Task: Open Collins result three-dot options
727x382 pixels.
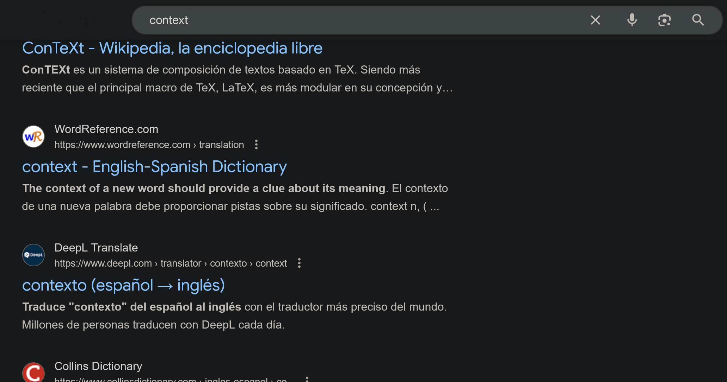Action: coord(307,379)
